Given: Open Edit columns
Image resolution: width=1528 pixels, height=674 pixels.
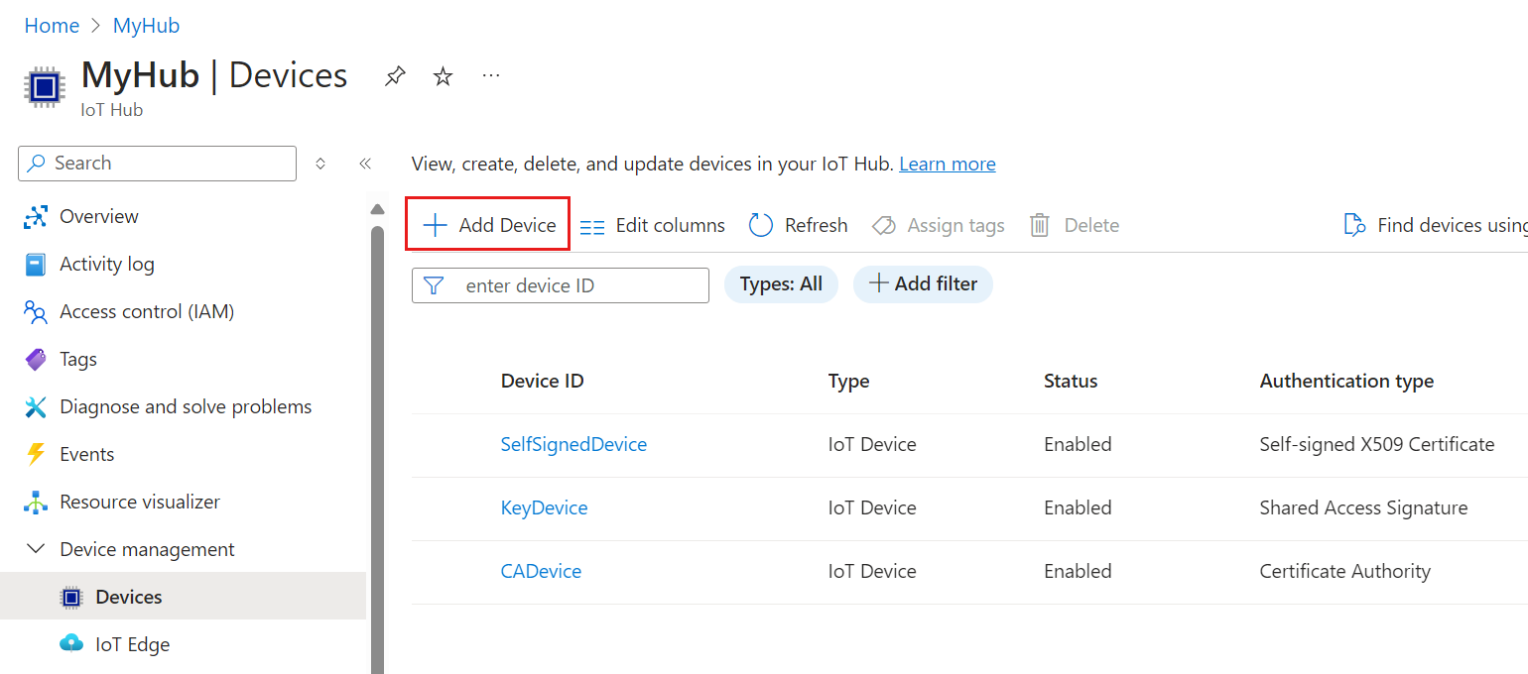Looking at the screenshot, I should pyautogui.click(x=652, y=226).
